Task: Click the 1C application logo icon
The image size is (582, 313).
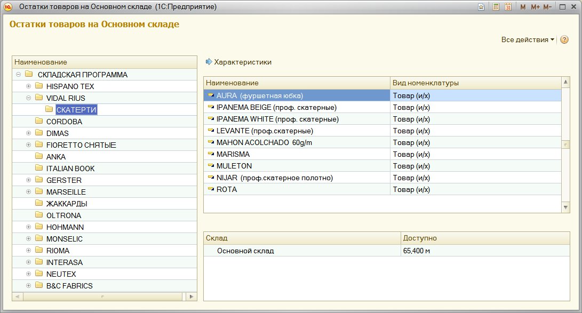Action: (8, 7)
